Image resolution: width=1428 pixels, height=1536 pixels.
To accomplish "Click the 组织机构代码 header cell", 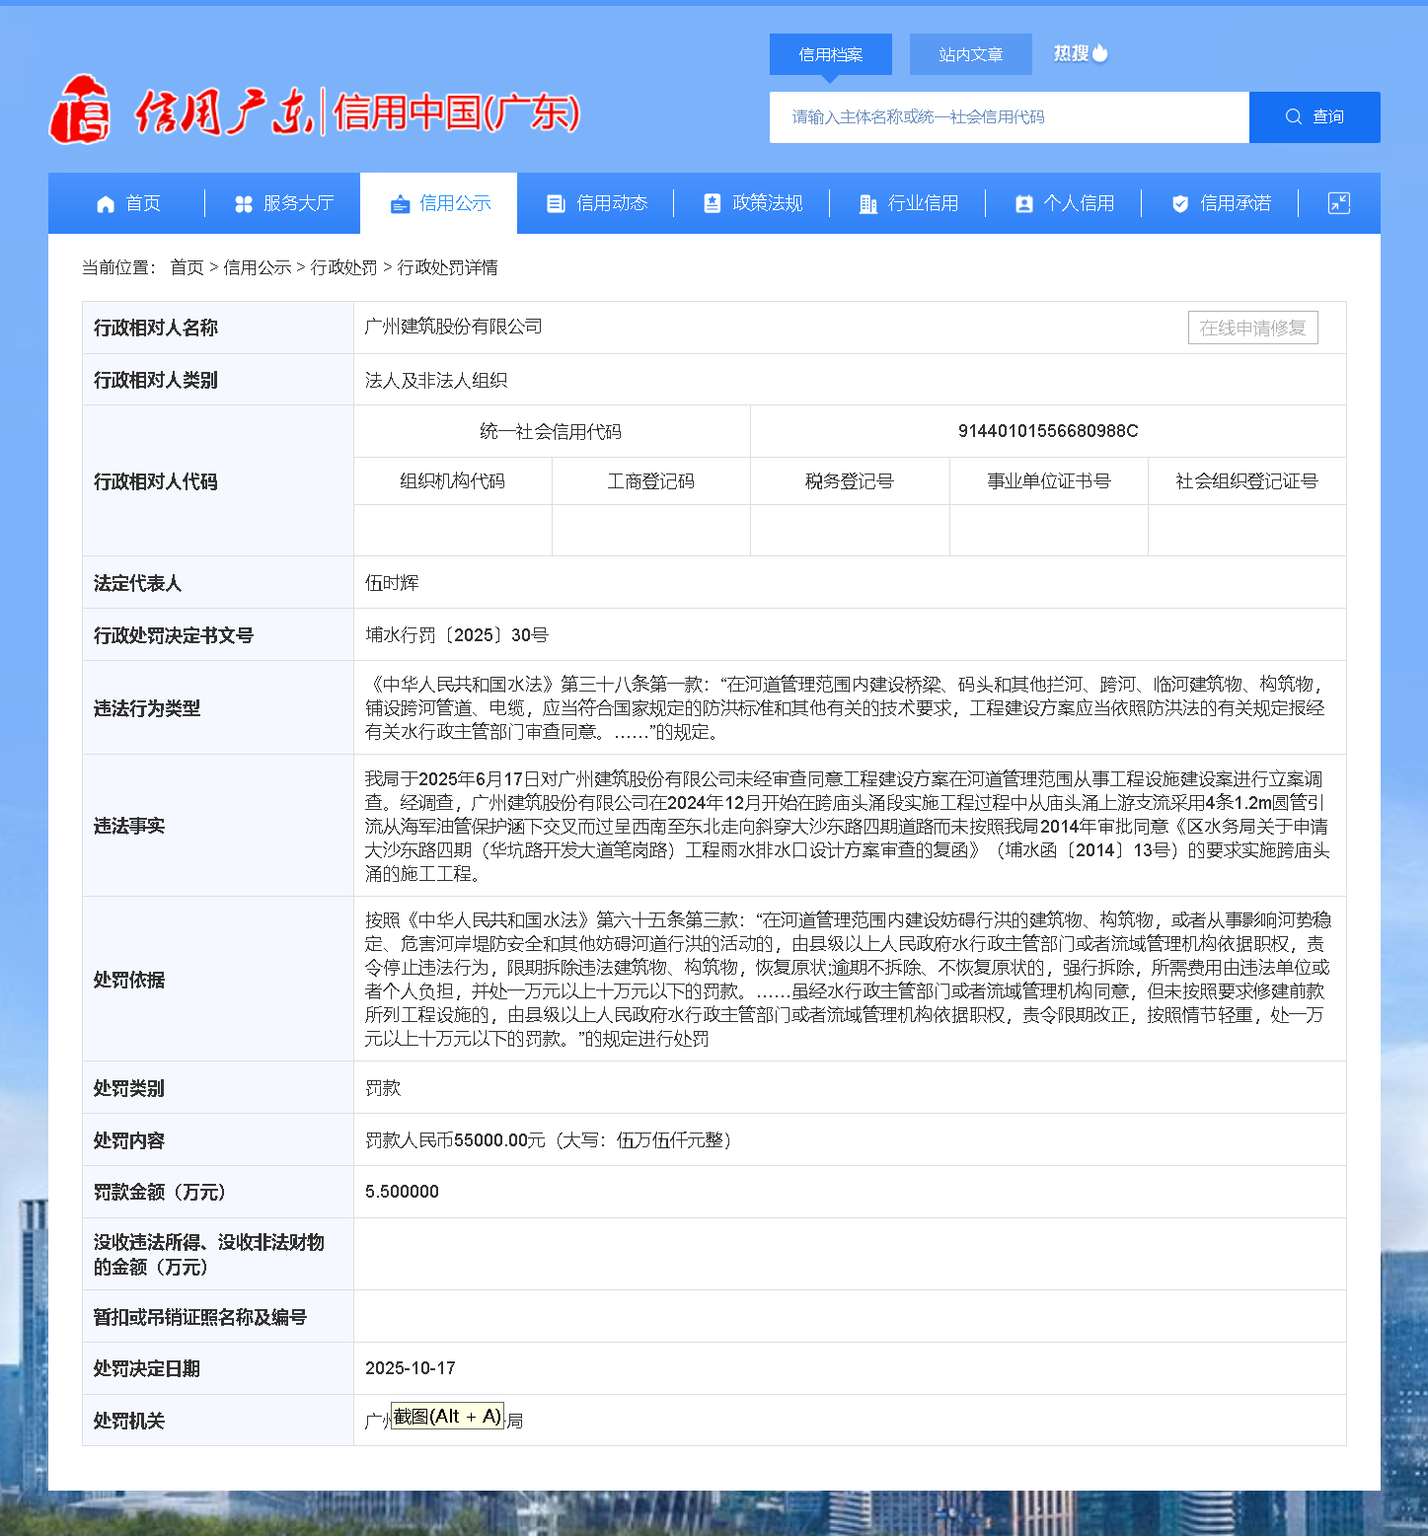I will click(453, 481).
